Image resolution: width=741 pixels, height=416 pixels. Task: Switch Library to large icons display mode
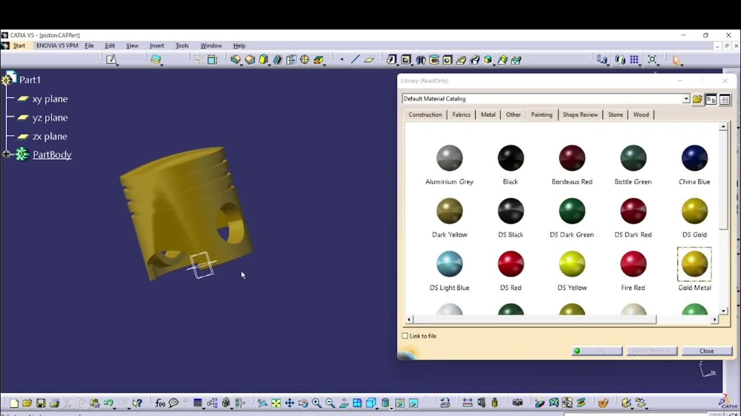711,99
